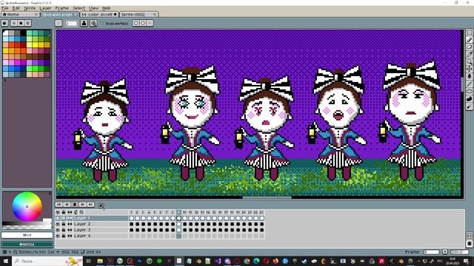Toggle all layers visibility in timeline header
The height and width of the screenshot is (266, 474).
click(x=58, y=212)
